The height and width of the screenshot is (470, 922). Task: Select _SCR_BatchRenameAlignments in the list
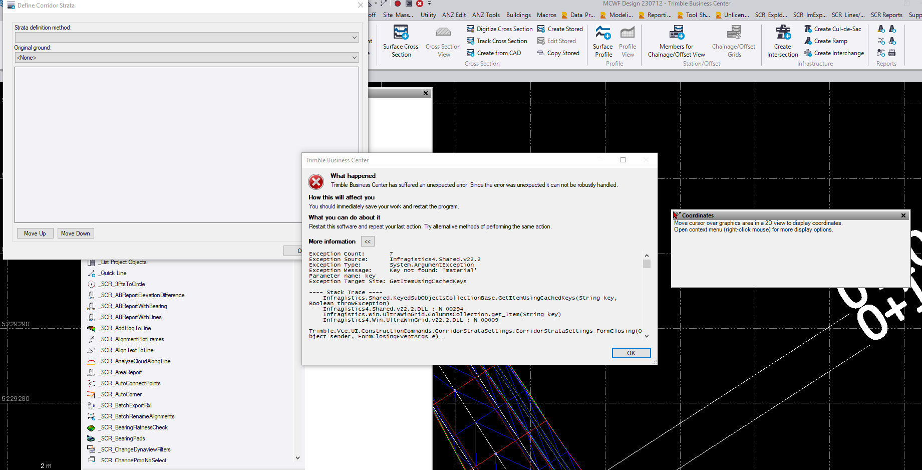137,416
